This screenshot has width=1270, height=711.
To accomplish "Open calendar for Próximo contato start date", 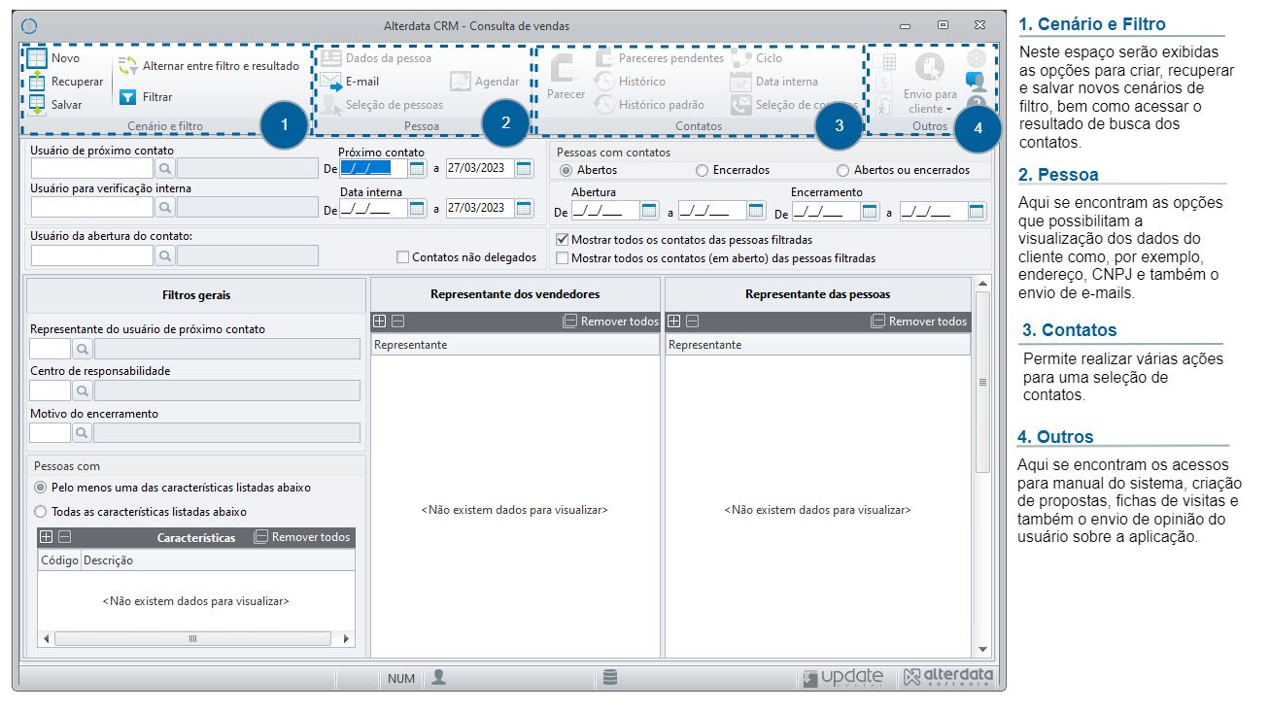I will (417, 168).
